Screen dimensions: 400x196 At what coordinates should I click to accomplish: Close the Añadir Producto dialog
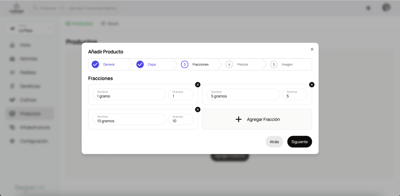click(x=312, y=49)
